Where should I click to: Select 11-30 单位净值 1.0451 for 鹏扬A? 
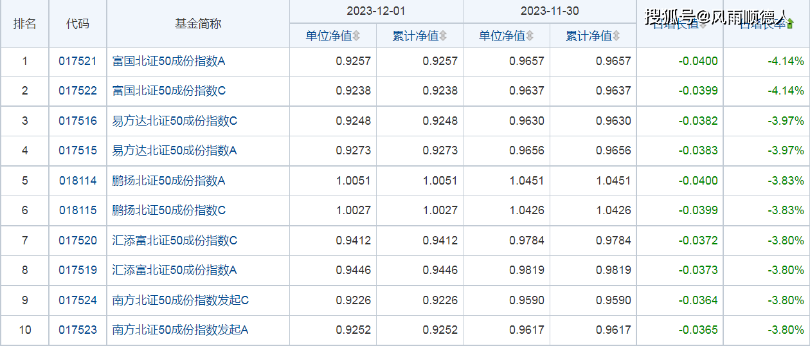pyautogui.click(x=526, y=181)
